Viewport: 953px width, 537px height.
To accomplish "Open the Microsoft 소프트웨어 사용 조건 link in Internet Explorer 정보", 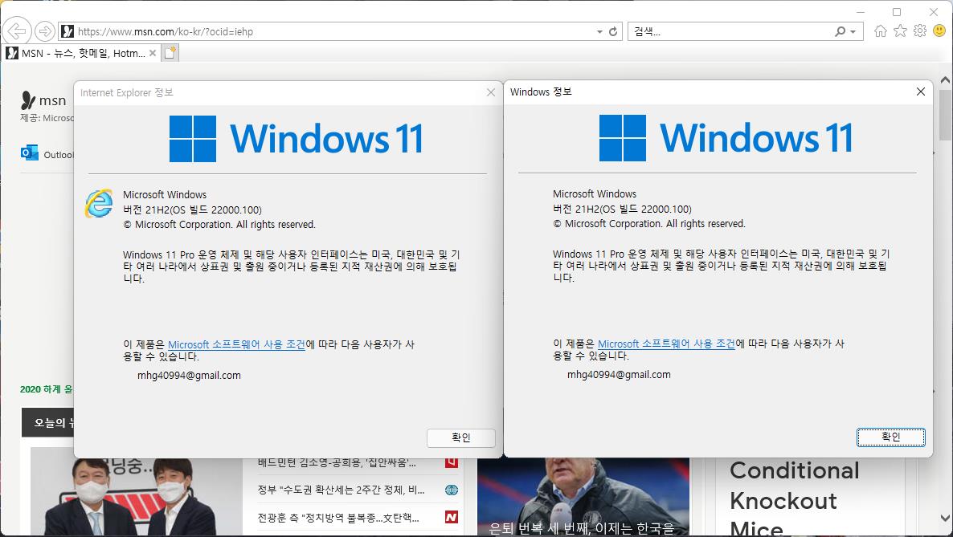I will click(x=236, y=344).
